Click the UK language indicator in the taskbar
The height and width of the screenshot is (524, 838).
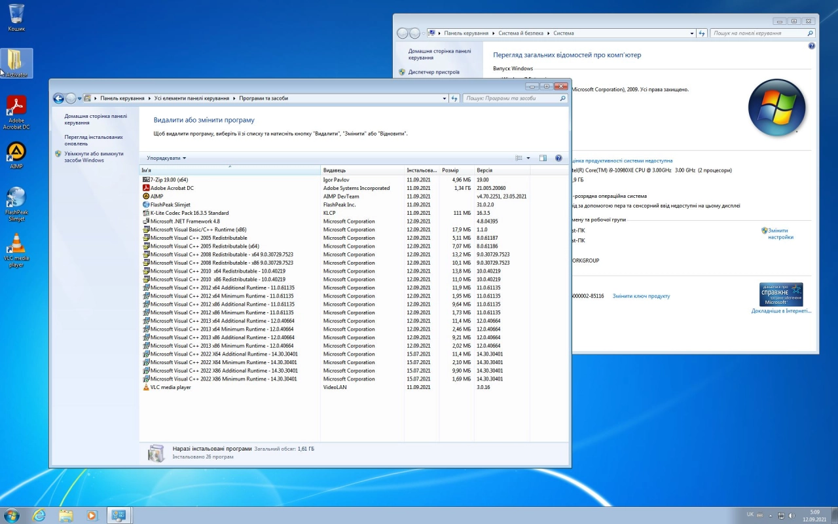click(x=750, y=515)
